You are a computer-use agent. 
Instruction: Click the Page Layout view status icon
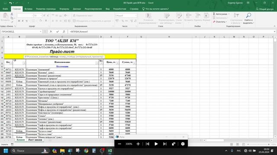coord(238,145)
